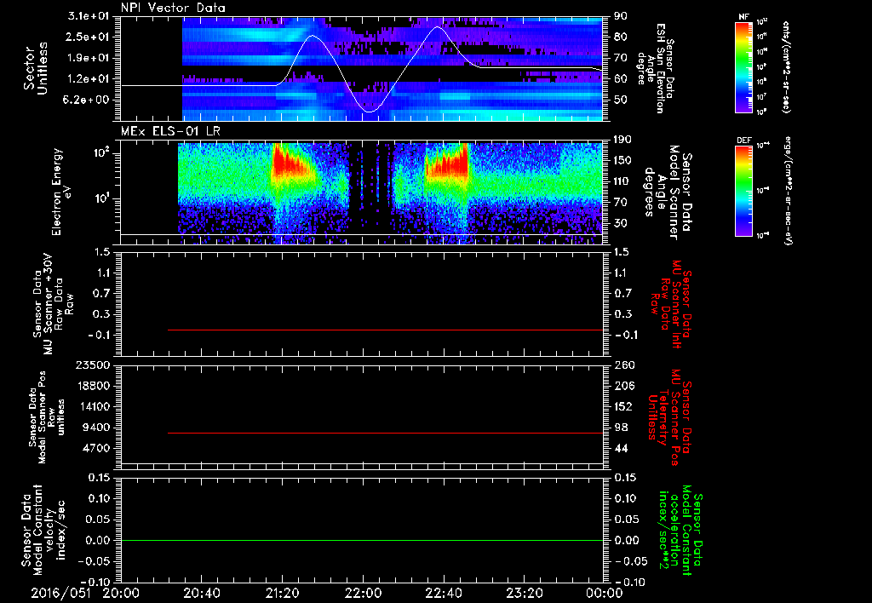Click the "260" telemetry tick value

624,365
